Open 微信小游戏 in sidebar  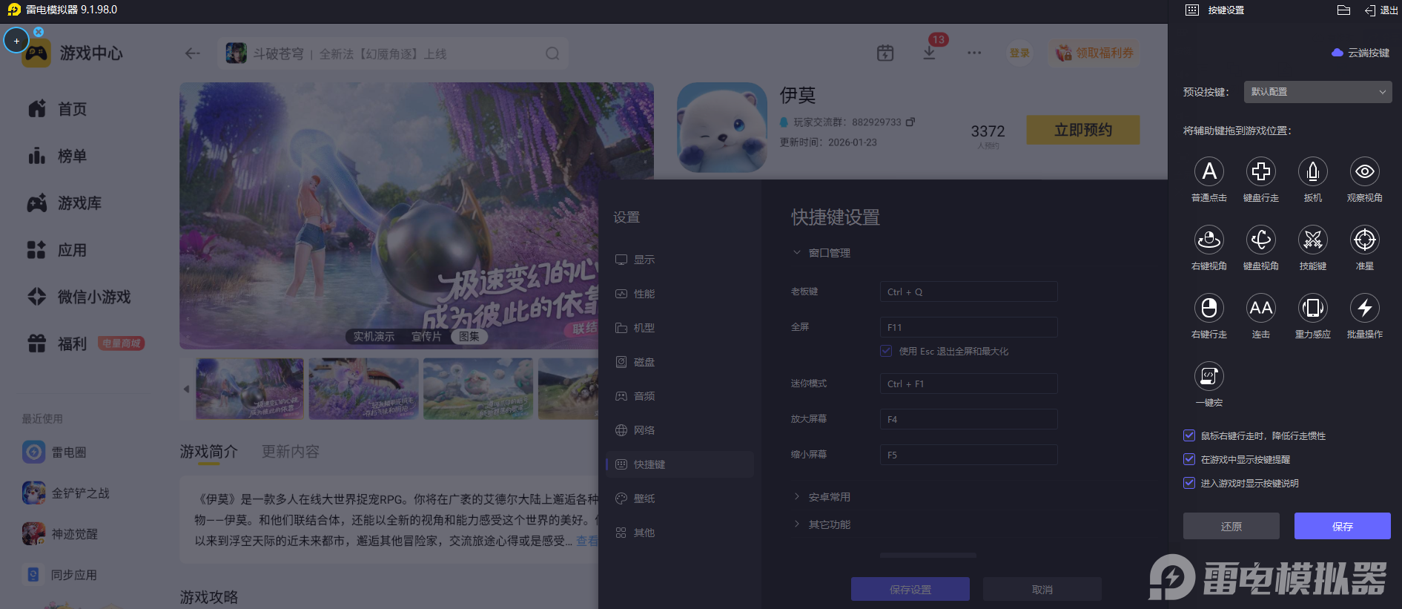pyautogui.click(x=79, y=297)
